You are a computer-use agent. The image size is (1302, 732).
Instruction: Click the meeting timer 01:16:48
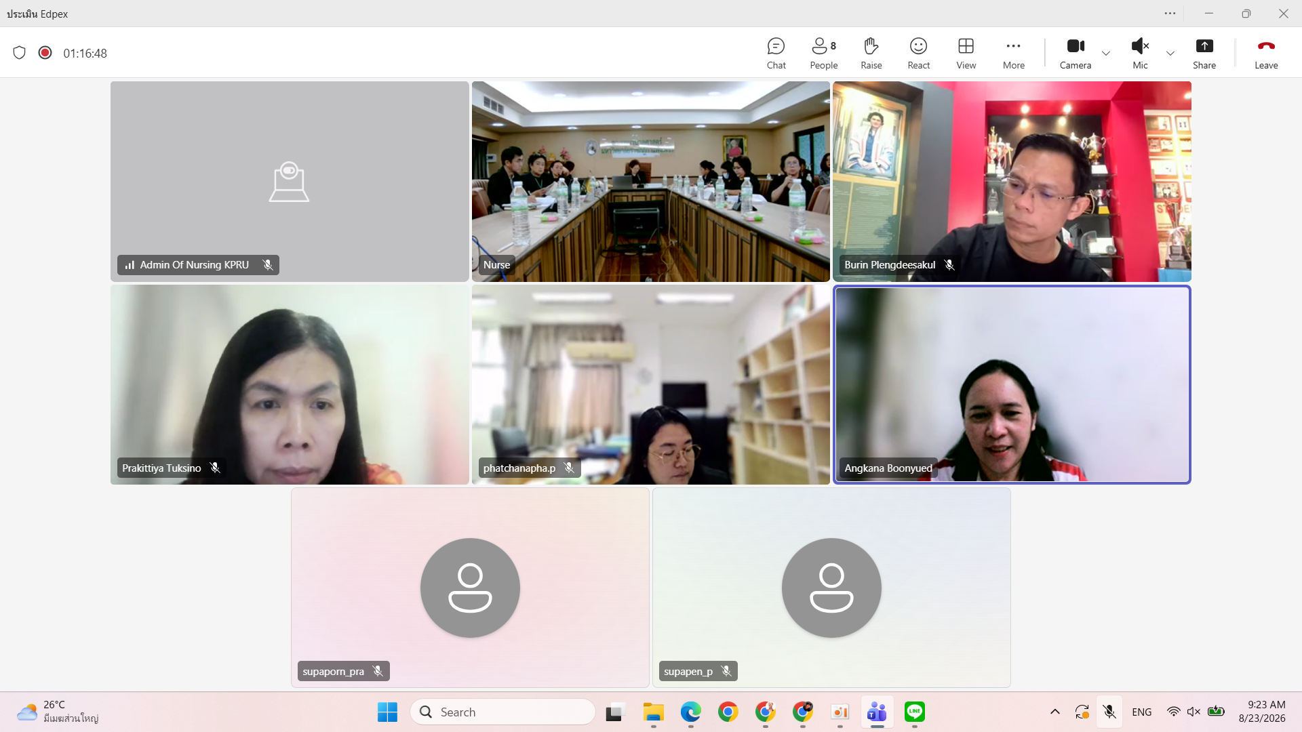[x=85, y=54]
